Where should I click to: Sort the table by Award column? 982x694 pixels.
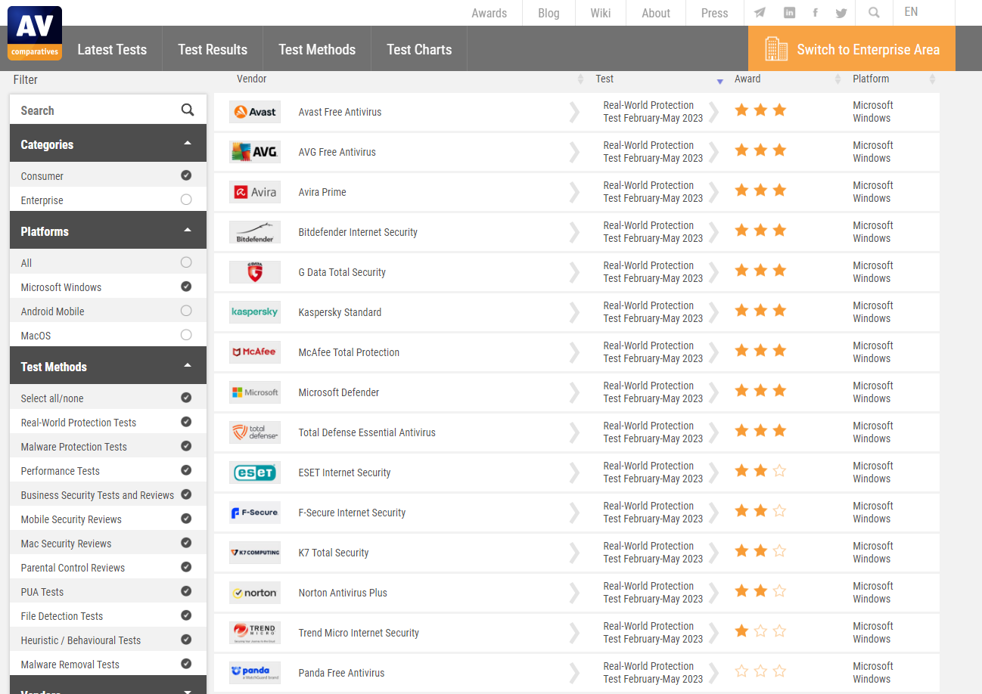click(x=837, y=79)
